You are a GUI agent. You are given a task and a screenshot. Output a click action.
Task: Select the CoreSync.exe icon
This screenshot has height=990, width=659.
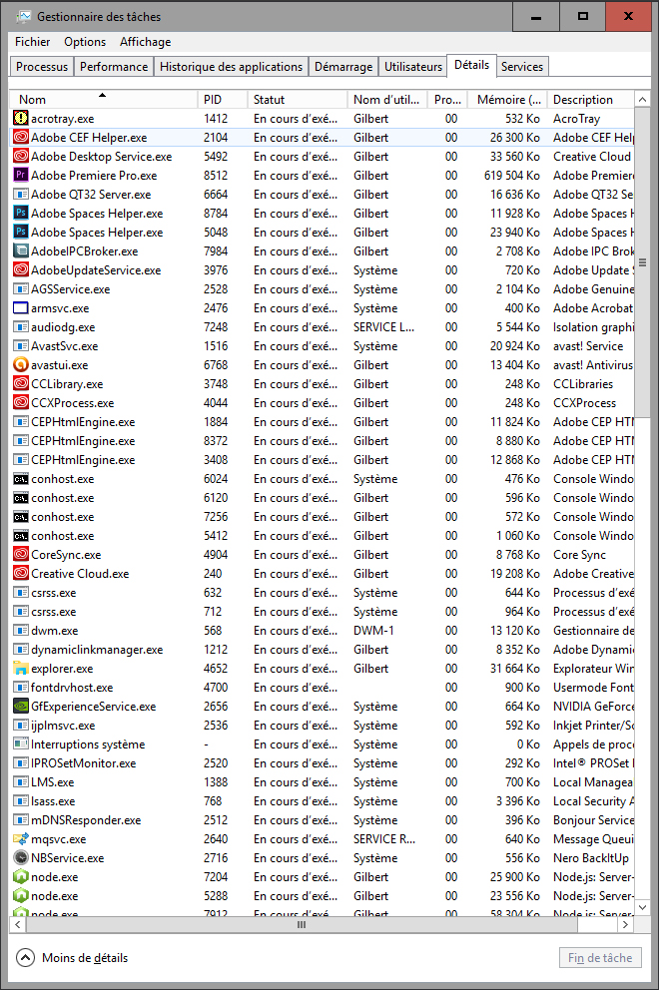click(21, 554)
